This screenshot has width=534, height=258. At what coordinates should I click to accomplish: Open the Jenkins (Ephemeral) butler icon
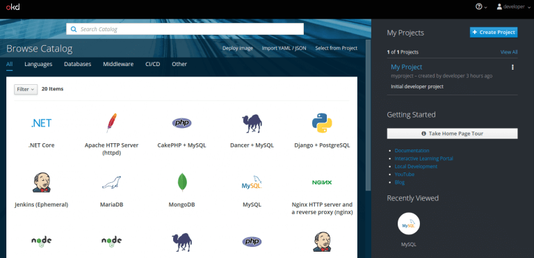[41, 182]
